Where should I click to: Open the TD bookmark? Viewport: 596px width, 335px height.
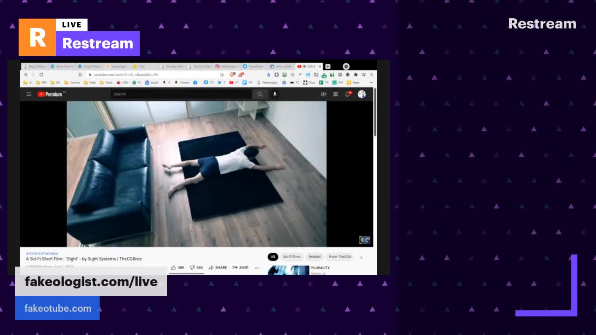[209, 82]
